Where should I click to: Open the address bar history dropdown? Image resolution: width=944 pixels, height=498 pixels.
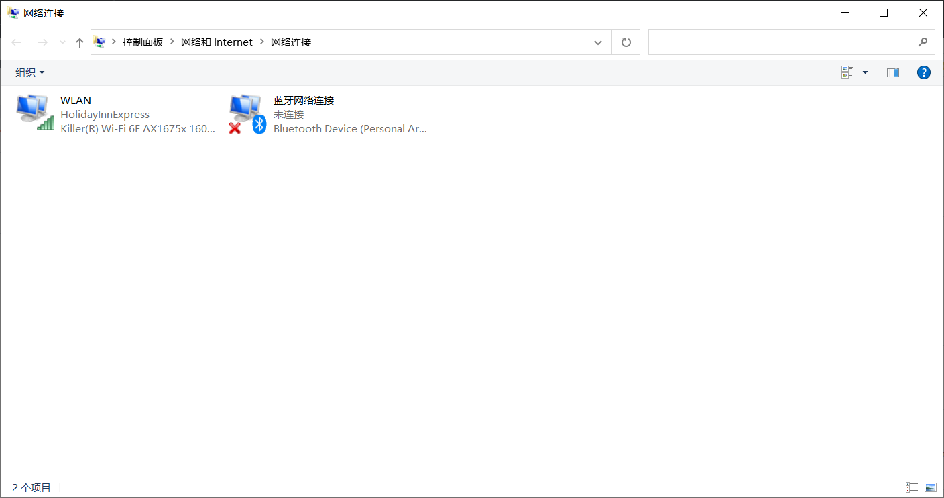(x=597, y=42)
